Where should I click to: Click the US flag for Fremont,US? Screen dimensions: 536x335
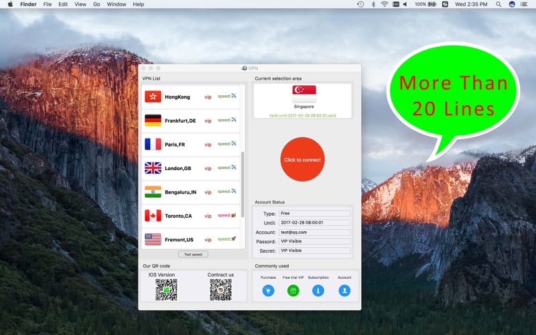tap(153, 239)
